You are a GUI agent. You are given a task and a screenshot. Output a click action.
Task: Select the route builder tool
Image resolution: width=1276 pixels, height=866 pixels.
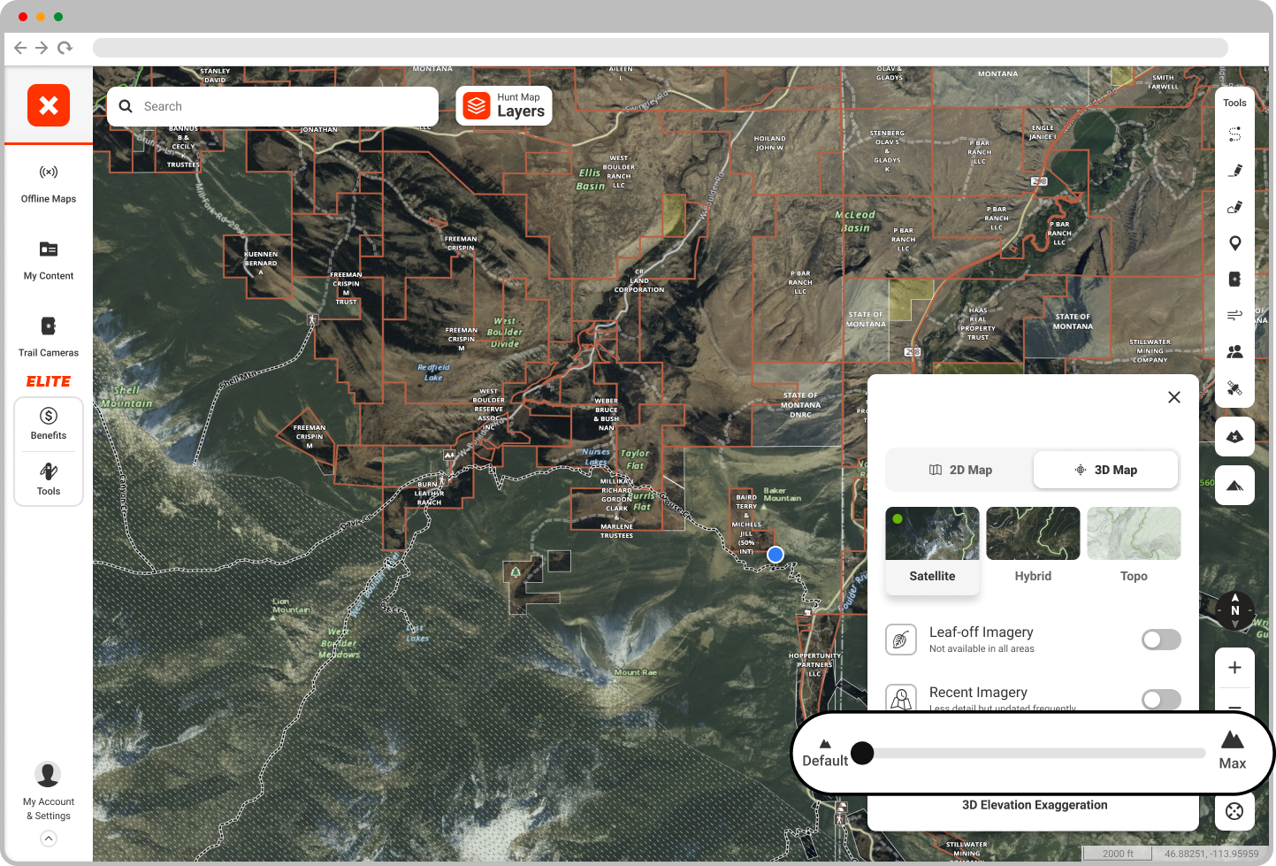click(1235, 134)
